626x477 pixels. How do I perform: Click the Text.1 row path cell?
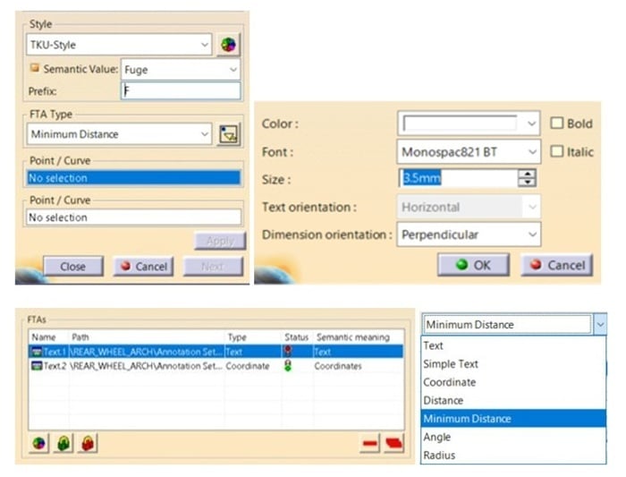pos(146,352)
